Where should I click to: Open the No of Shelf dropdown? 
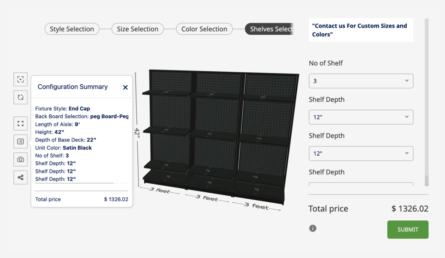[x=361, y=81]
